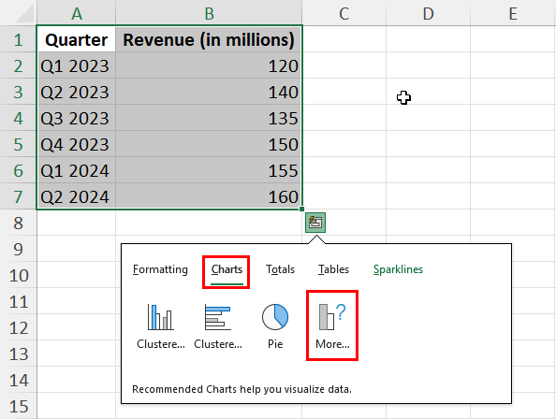
Task: Select the Q4 2023 cell
Action: click(x=76, y=144)
